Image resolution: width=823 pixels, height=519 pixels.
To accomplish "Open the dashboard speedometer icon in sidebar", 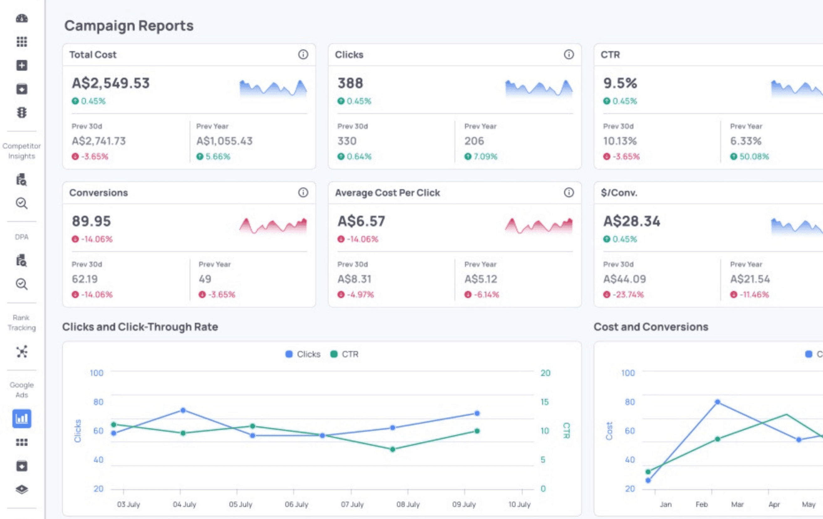I will tap(22, 18).
